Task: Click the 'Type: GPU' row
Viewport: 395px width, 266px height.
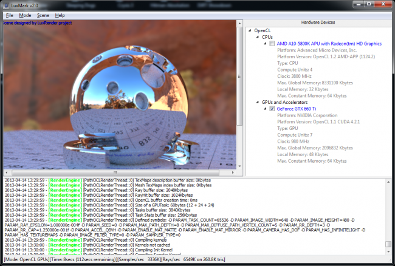Action: [x=287, y=128]
